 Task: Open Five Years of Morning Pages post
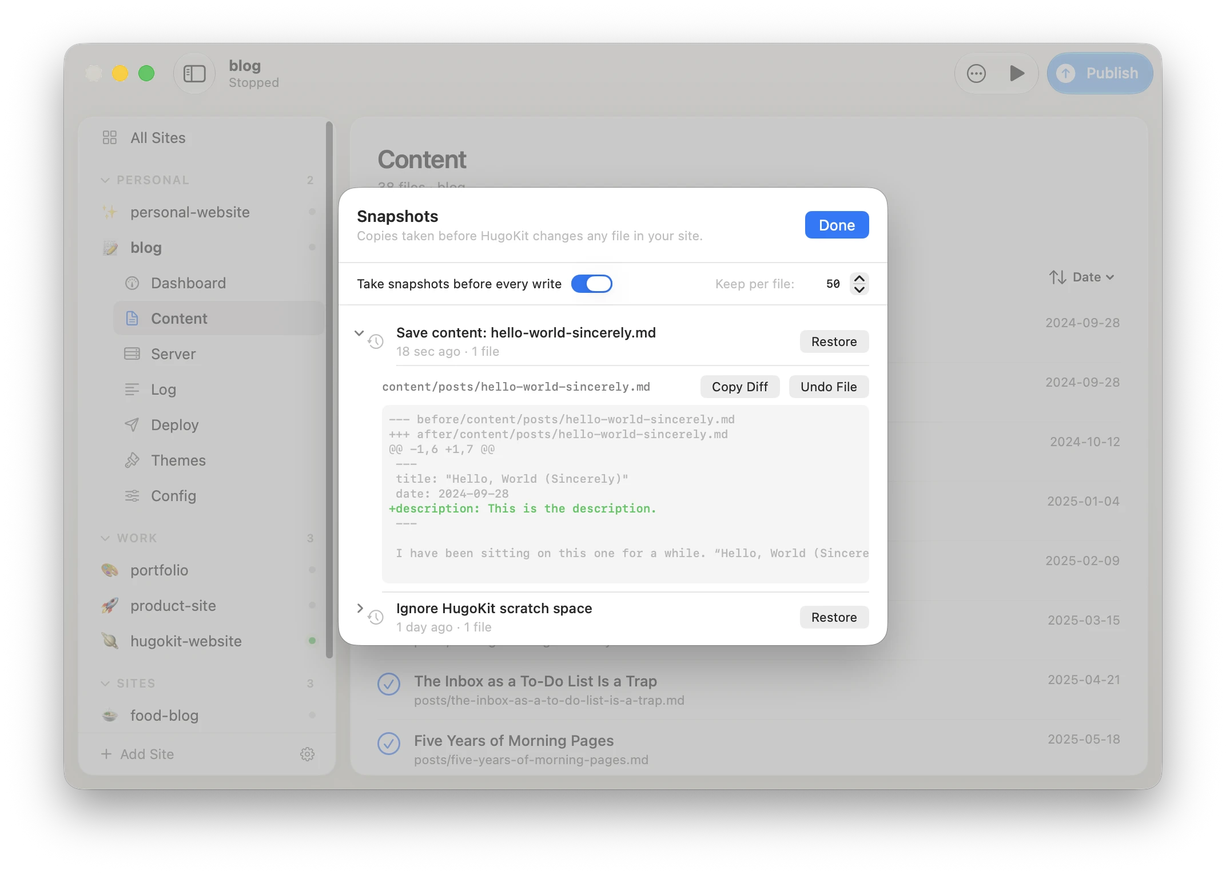pos(514,741)
